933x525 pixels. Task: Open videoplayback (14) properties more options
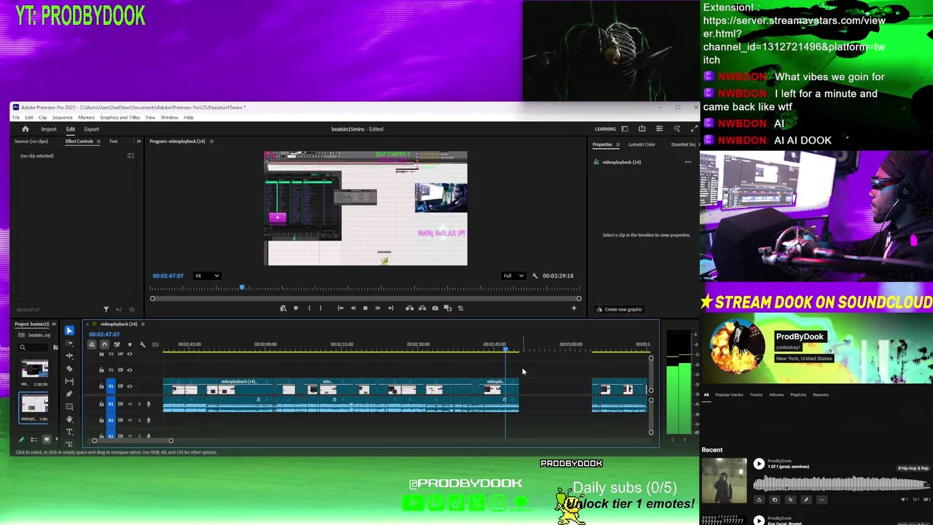point(687,162)
